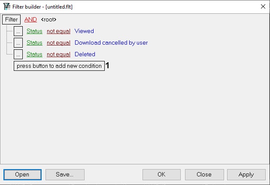The image size is (270, 185).
Task: Change 'not equal' operator for Download cancelled row
Action: click(x=58, y=43)
